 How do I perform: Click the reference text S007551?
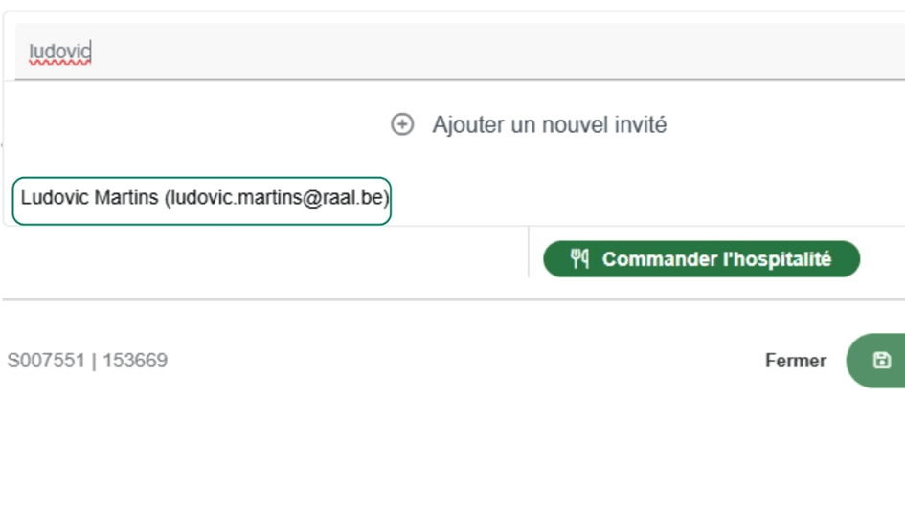click(x=45, y=361)
